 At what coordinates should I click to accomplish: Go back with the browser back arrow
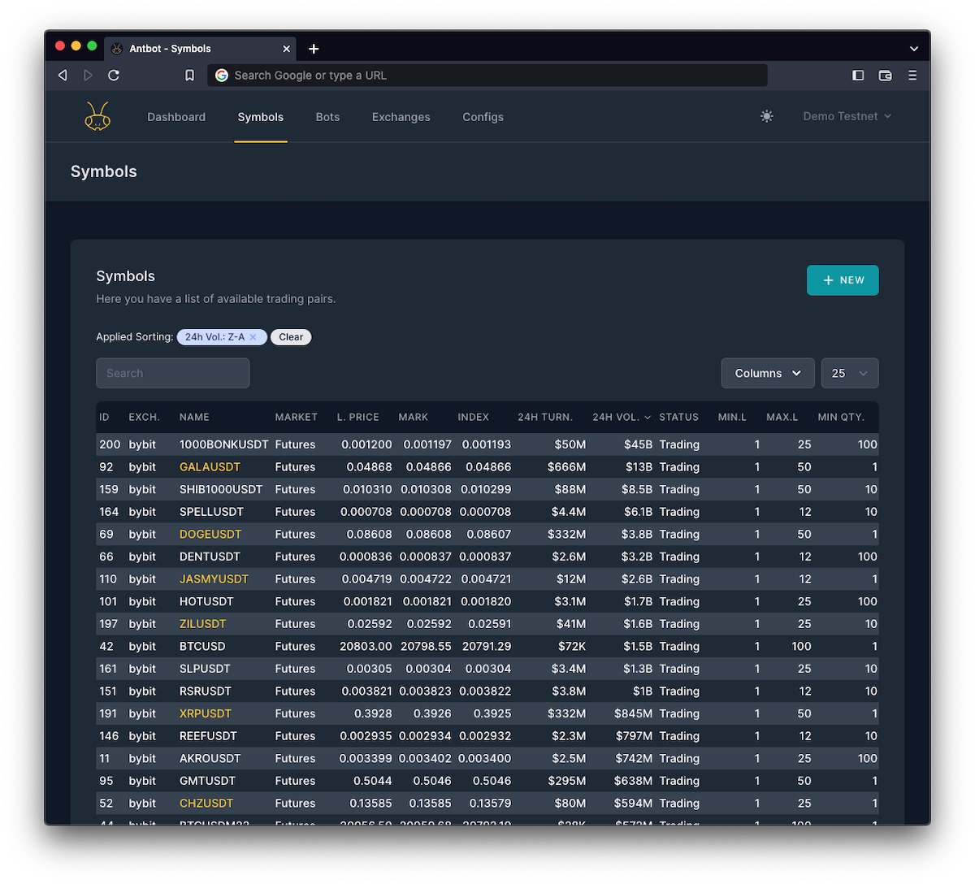click(63, 75)
